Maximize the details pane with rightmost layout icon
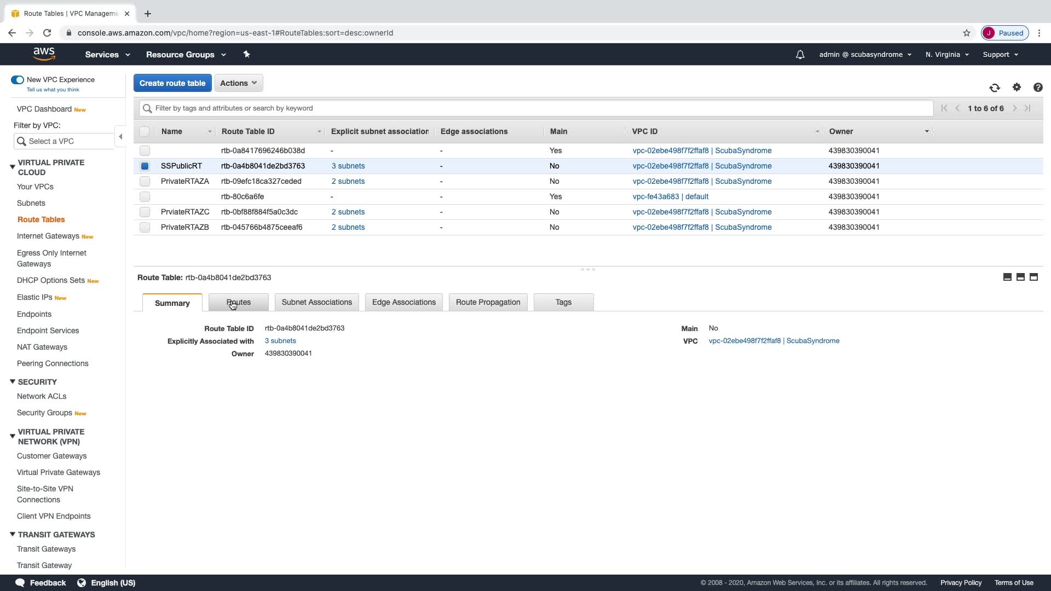Screen dimensions: 1051x591 coord(1033,277)
